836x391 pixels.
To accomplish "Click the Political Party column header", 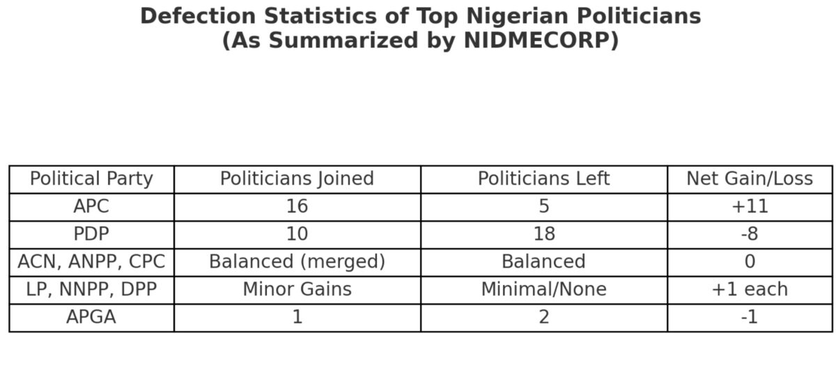I will (x=91, y=179).
